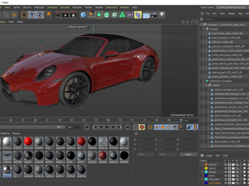Open the Node Space dropdown
249x186 pixels.
[232, 7]
